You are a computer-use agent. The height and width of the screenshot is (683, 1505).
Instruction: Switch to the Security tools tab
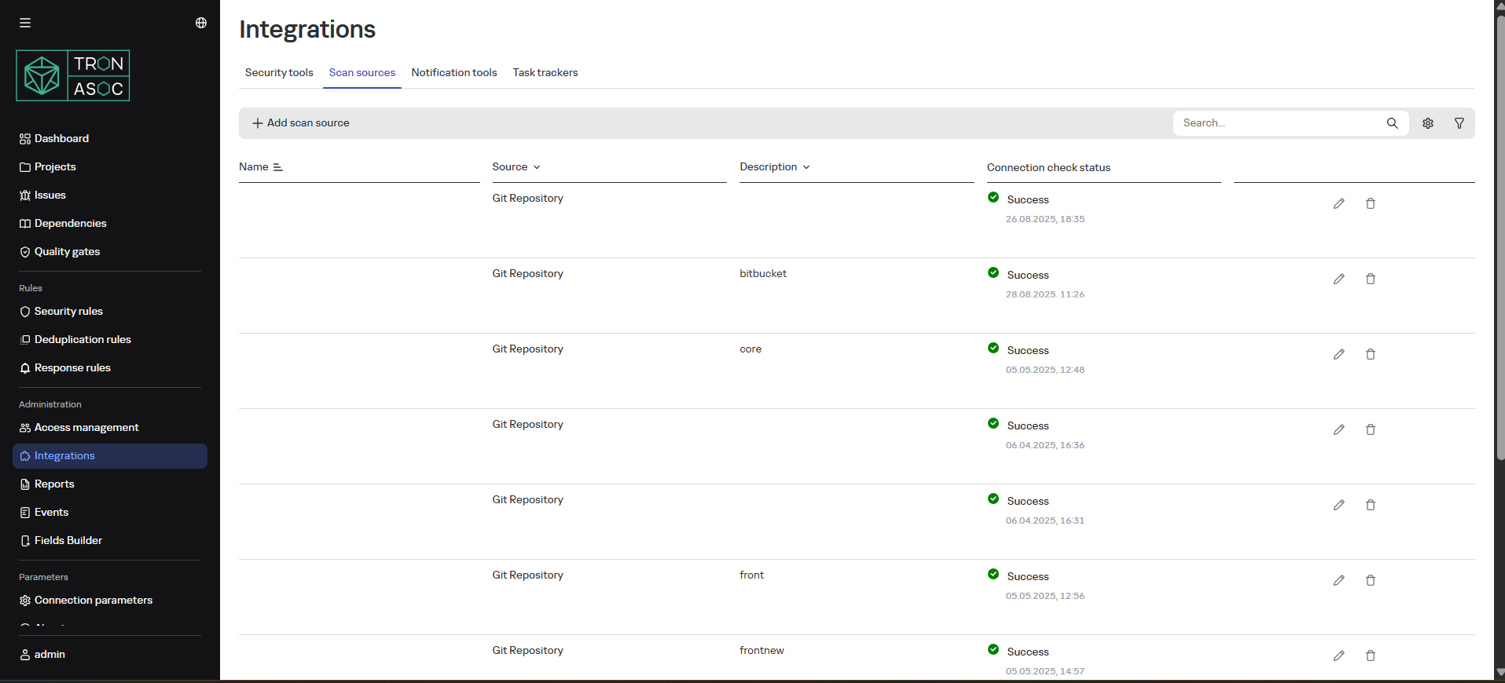coord(279,72)
